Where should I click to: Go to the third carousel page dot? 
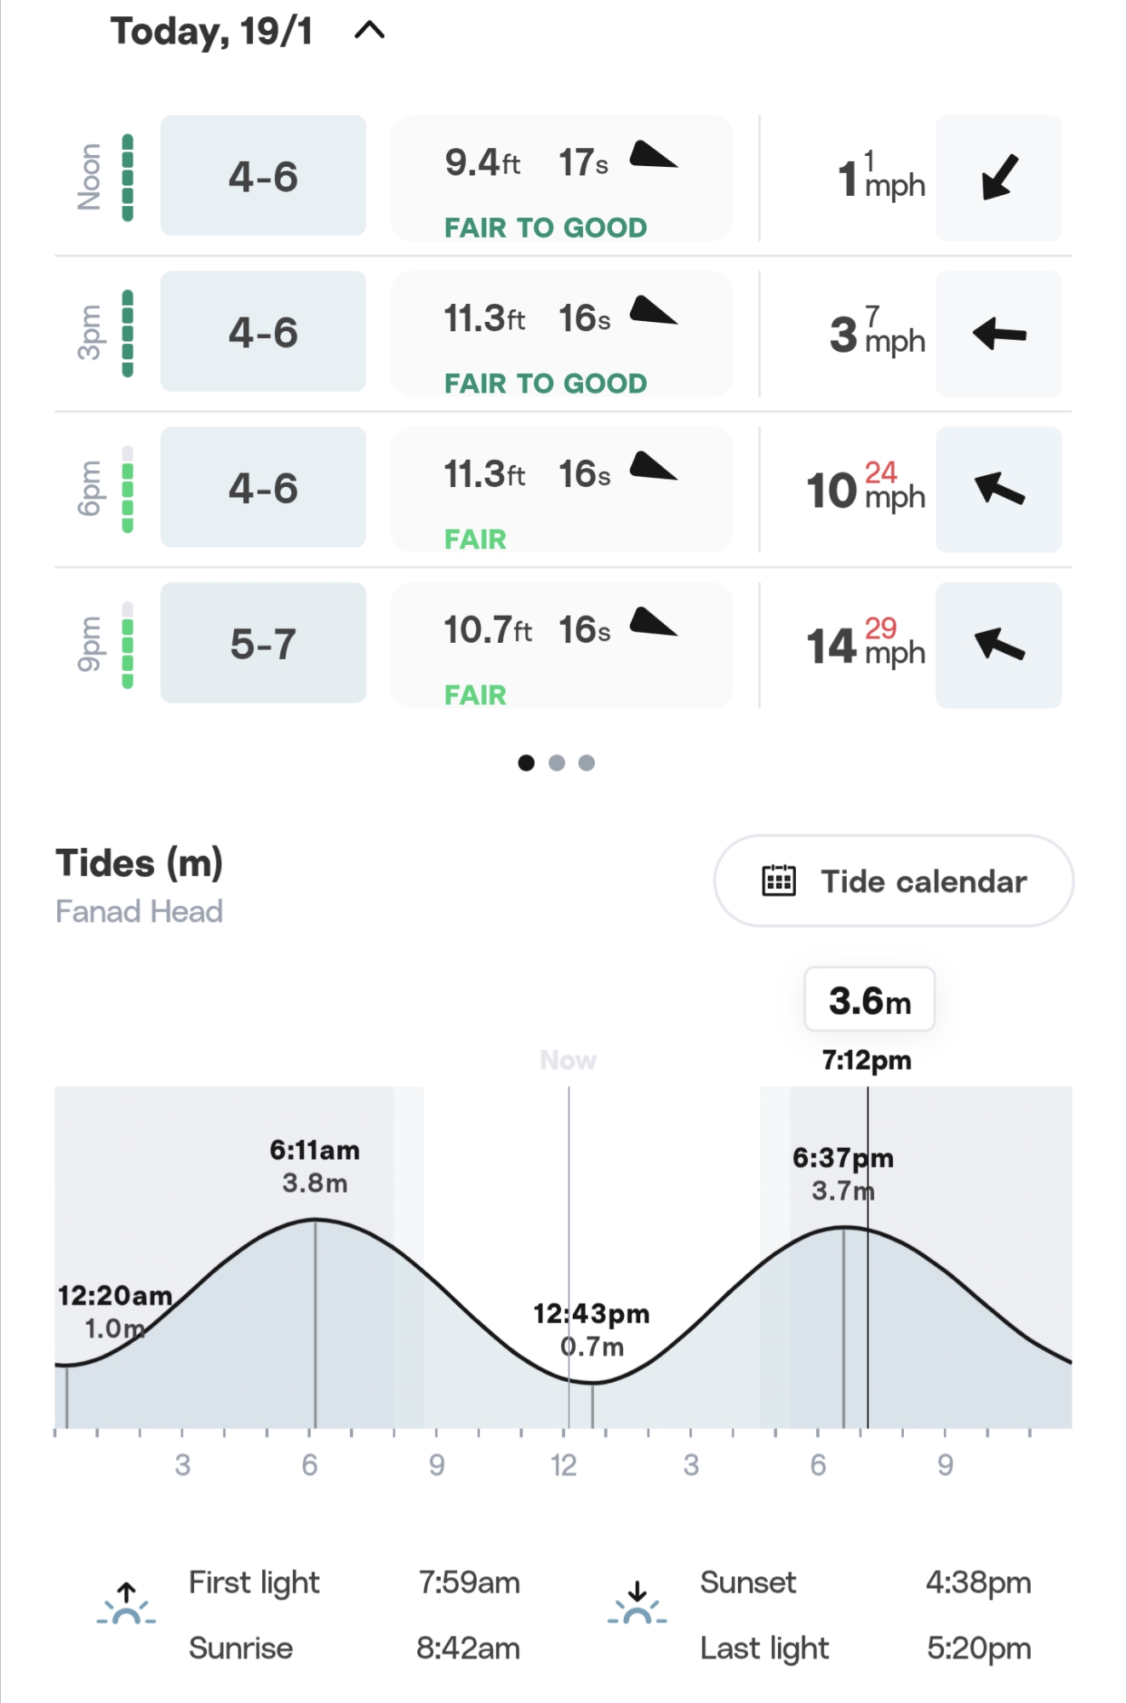(586, 763)
